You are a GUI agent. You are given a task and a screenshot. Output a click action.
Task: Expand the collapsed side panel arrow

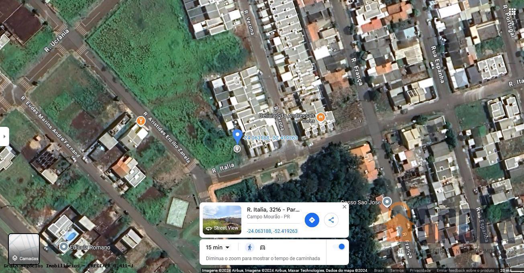(x=4, y=136)
